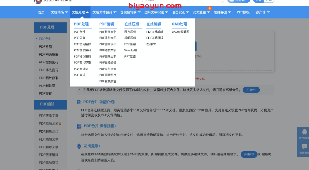Screen dimensions: 309x170
Task: Select PDF密码解除 in the left sidebar
Action: (49, 54)
